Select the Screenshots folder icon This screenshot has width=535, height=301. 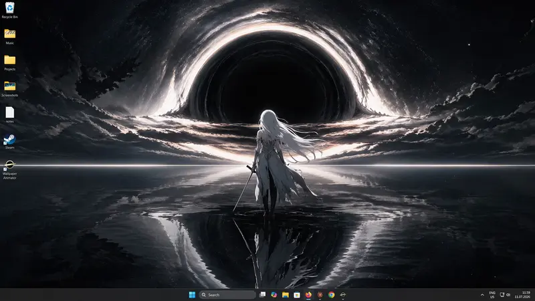9,89
